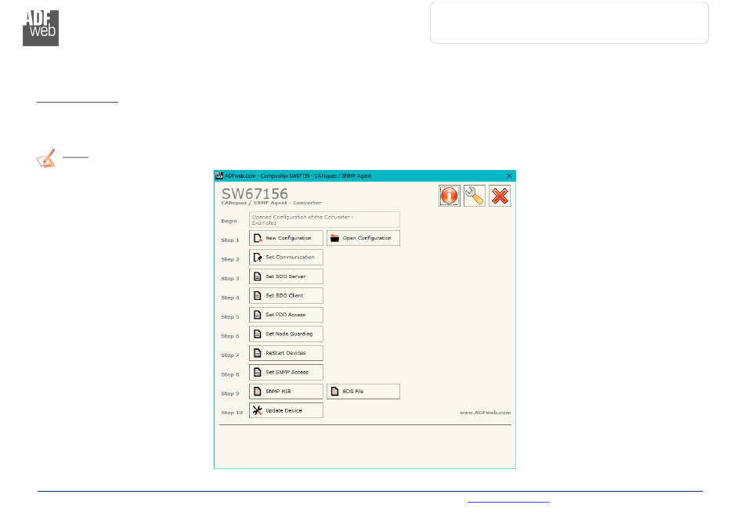This screenshot has height=516, width=744.
Task: Click the pencil Note icon
Action: point(45,159)
